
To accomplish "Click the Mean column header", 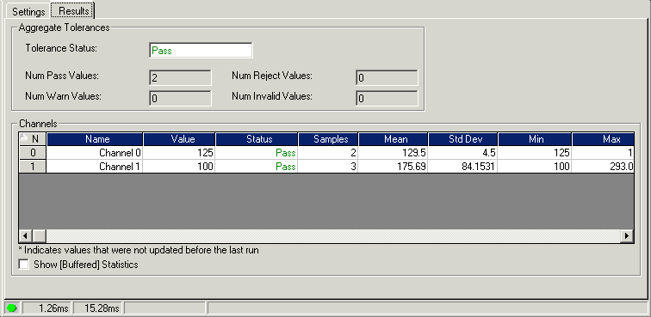I will click(393, 139).
